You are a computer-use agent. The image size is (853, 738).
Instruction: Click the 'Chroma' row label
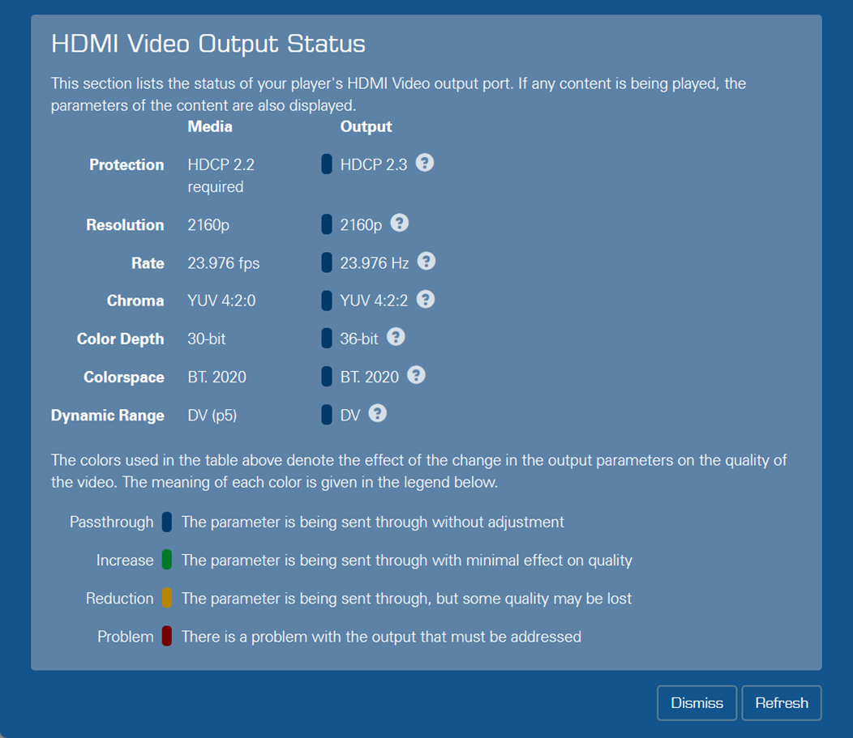pos(135,301)
